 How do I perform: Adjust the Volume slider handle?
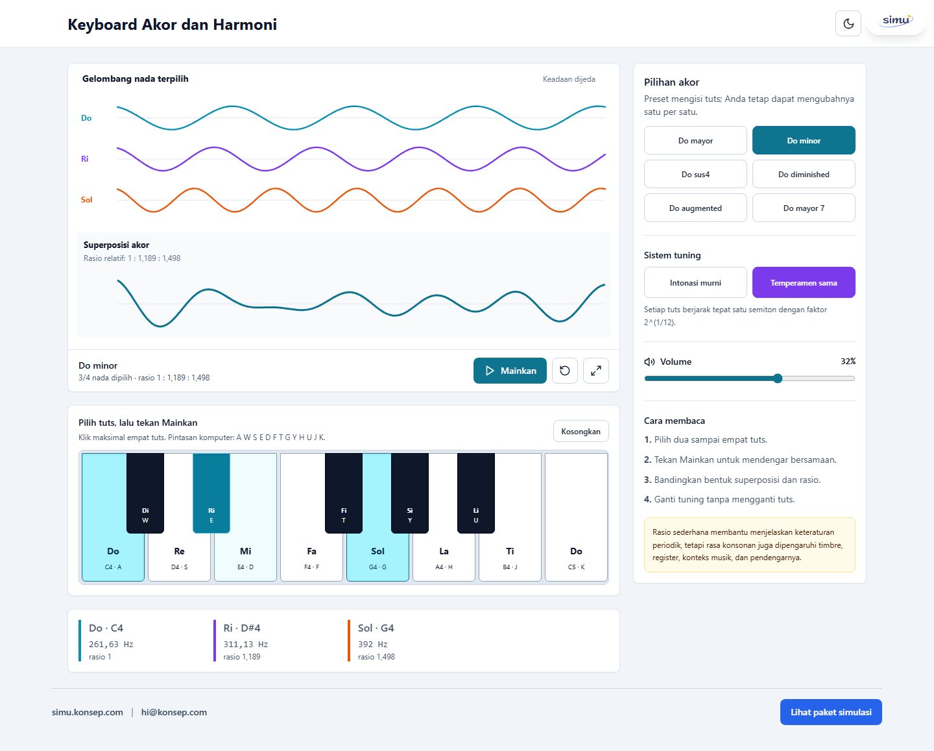pos(778,378)
